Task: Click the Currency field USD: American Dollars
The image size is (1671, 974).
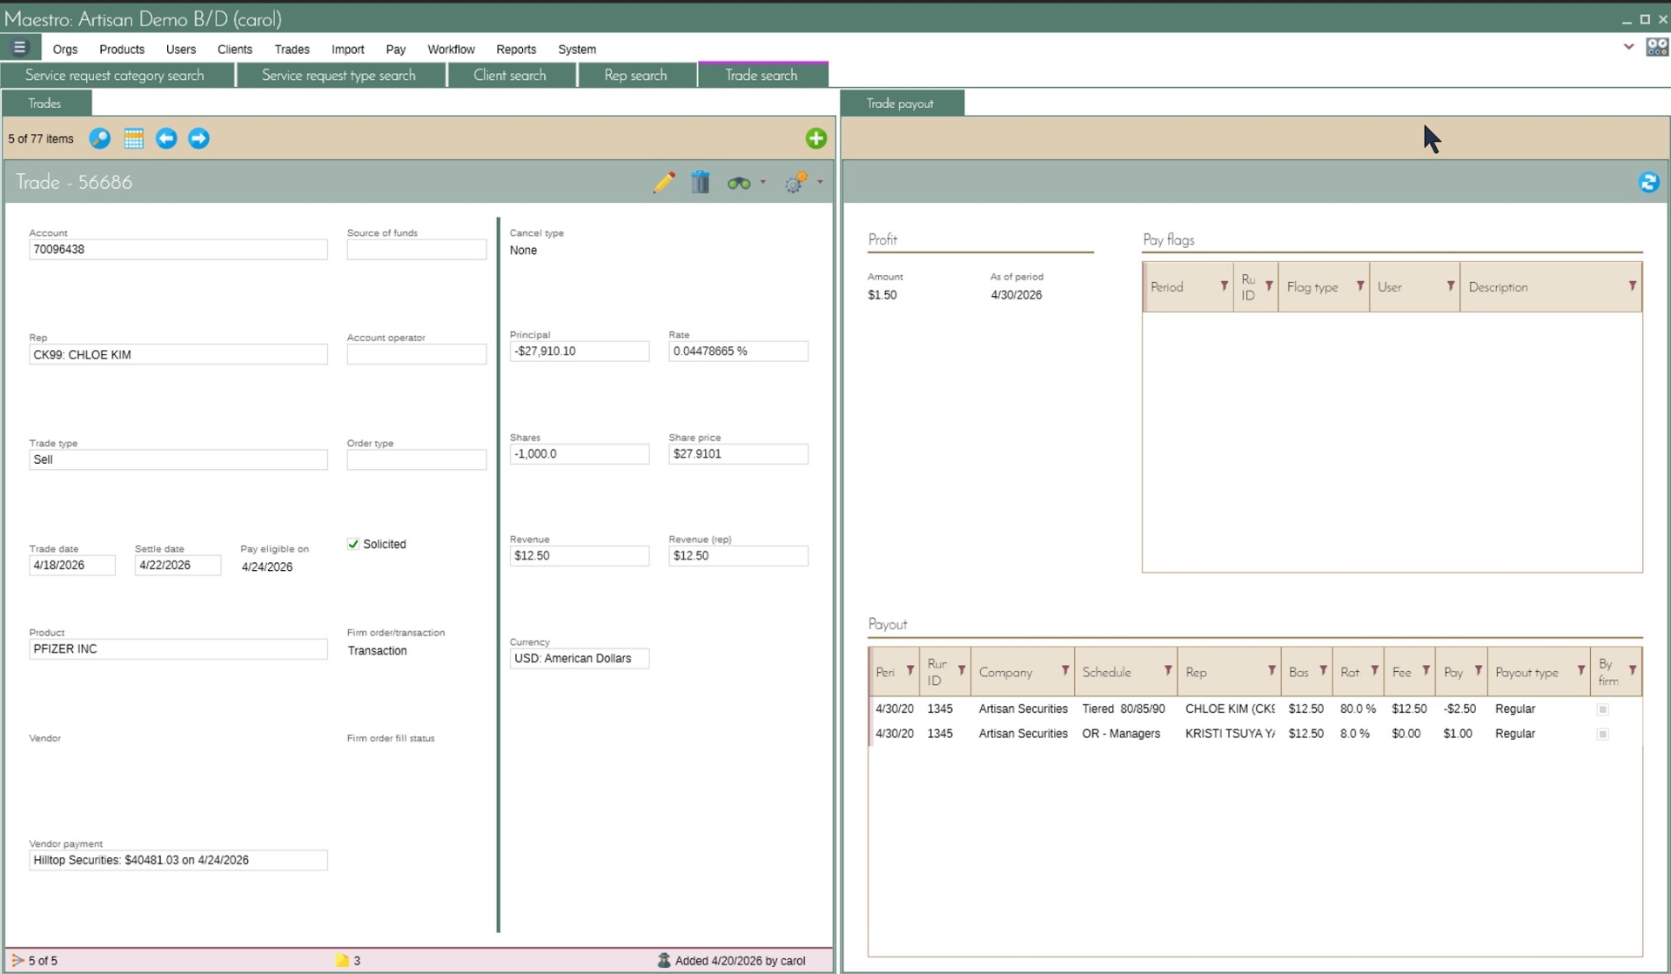Action: point(580,659)
